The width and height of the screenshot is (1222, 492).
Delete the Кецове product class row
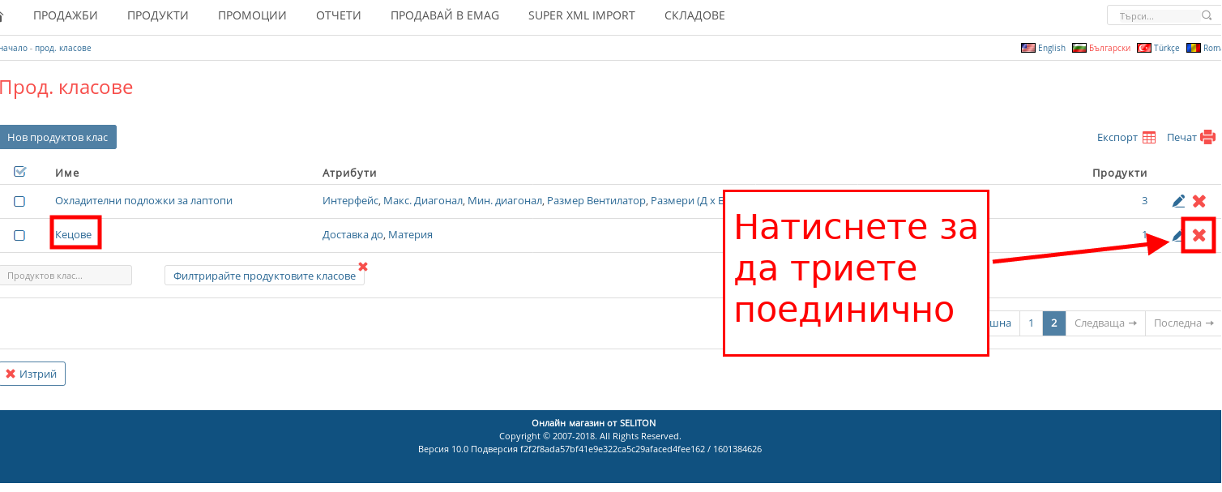pyautogui.click(x=1198, y=236)
